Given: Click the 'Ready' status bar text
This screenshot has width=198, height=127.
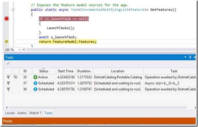Looking at the screenshot, I should [8, 121].
